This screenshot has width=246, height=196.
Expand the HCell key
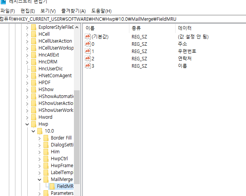27,35
